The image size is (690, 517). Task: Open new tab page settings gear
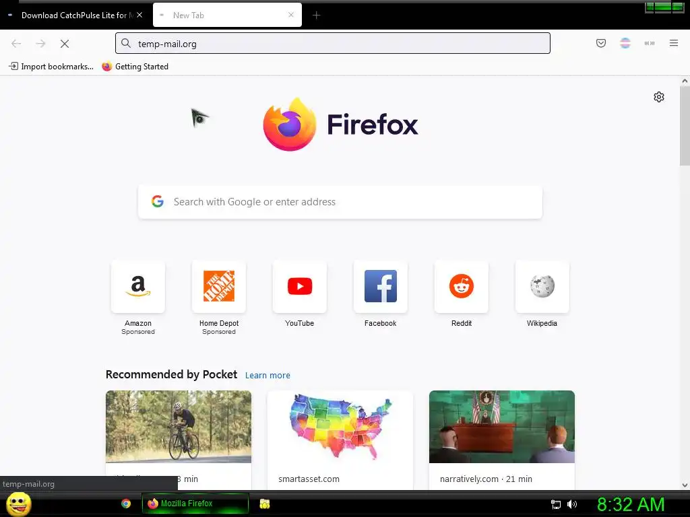pyautogui.click(x=658, y=97)
